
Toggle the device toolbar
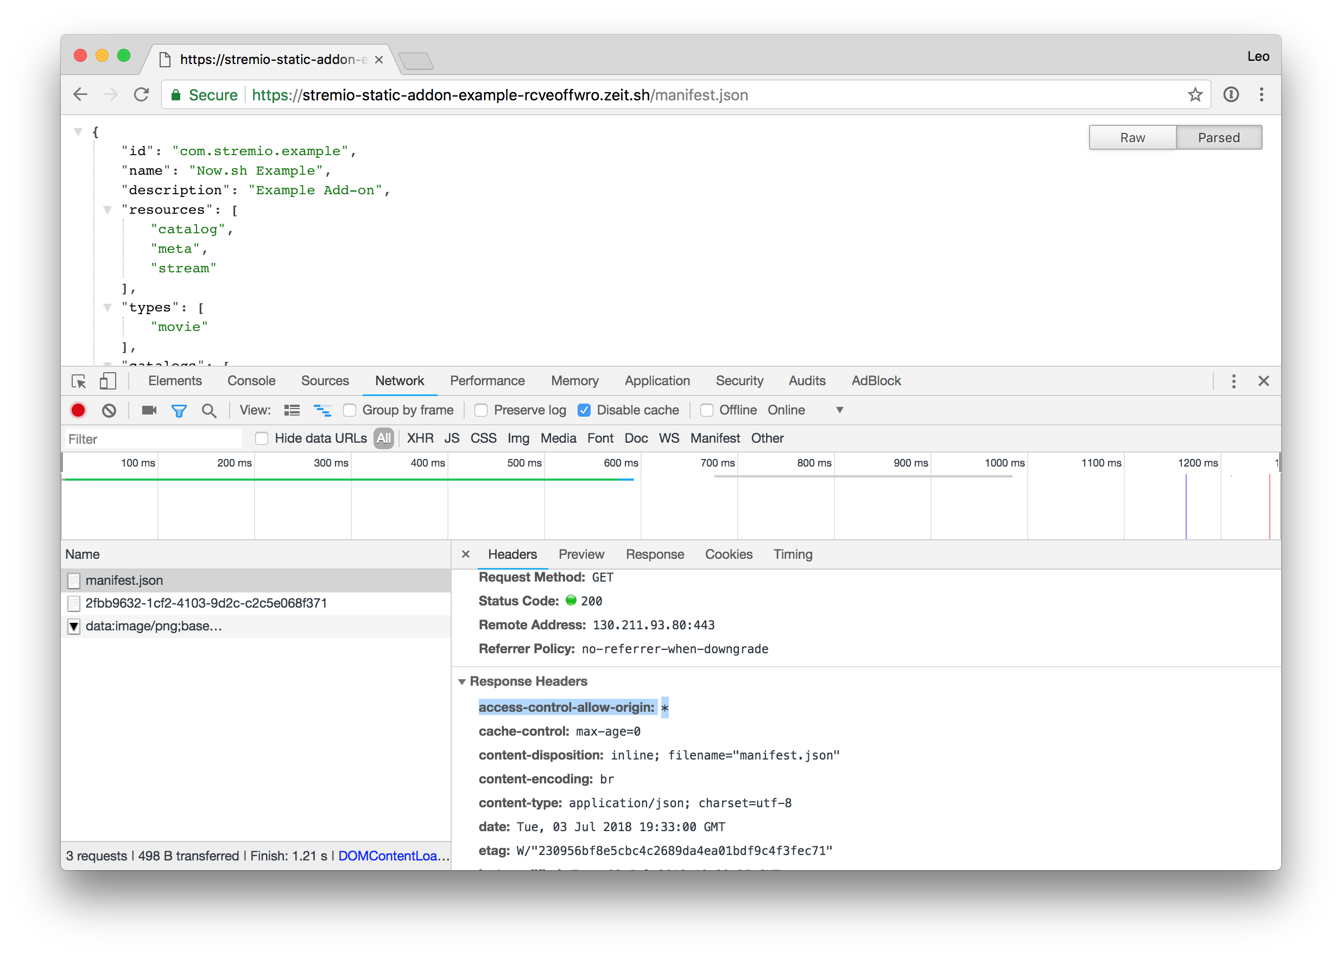tap(108, 381)
